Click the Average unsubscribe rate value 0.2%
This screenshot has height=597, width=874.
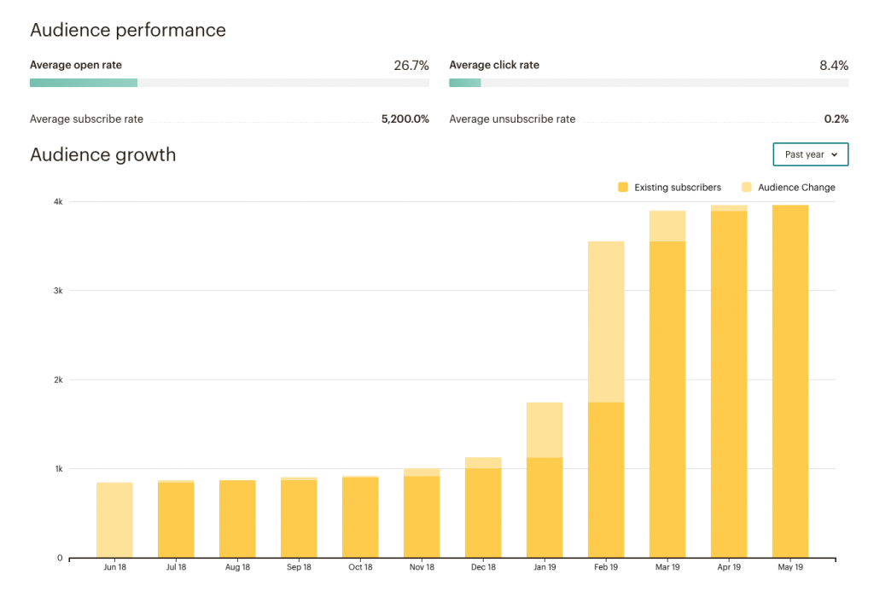(836, 119)
